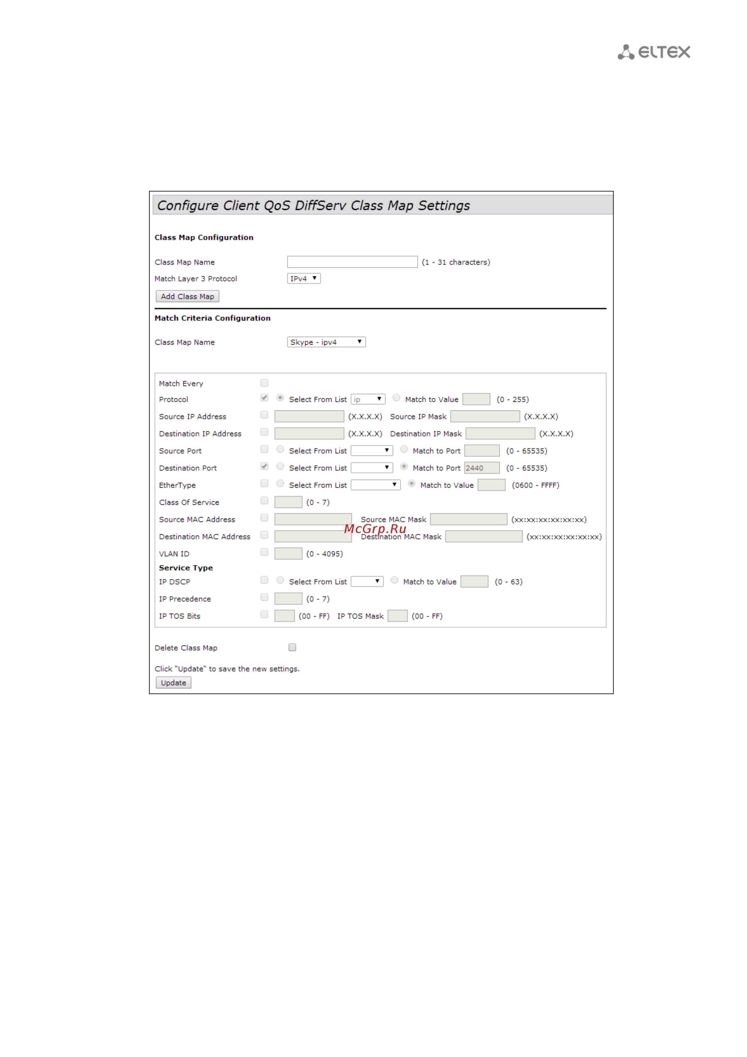Open the Protocol ip list dropdown
Viewport: 747px width, 1057px height.
[368, 399]
